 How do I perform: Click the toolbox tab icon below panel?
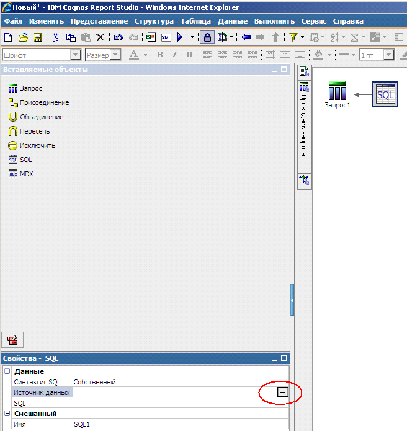(x=12, y=340)
